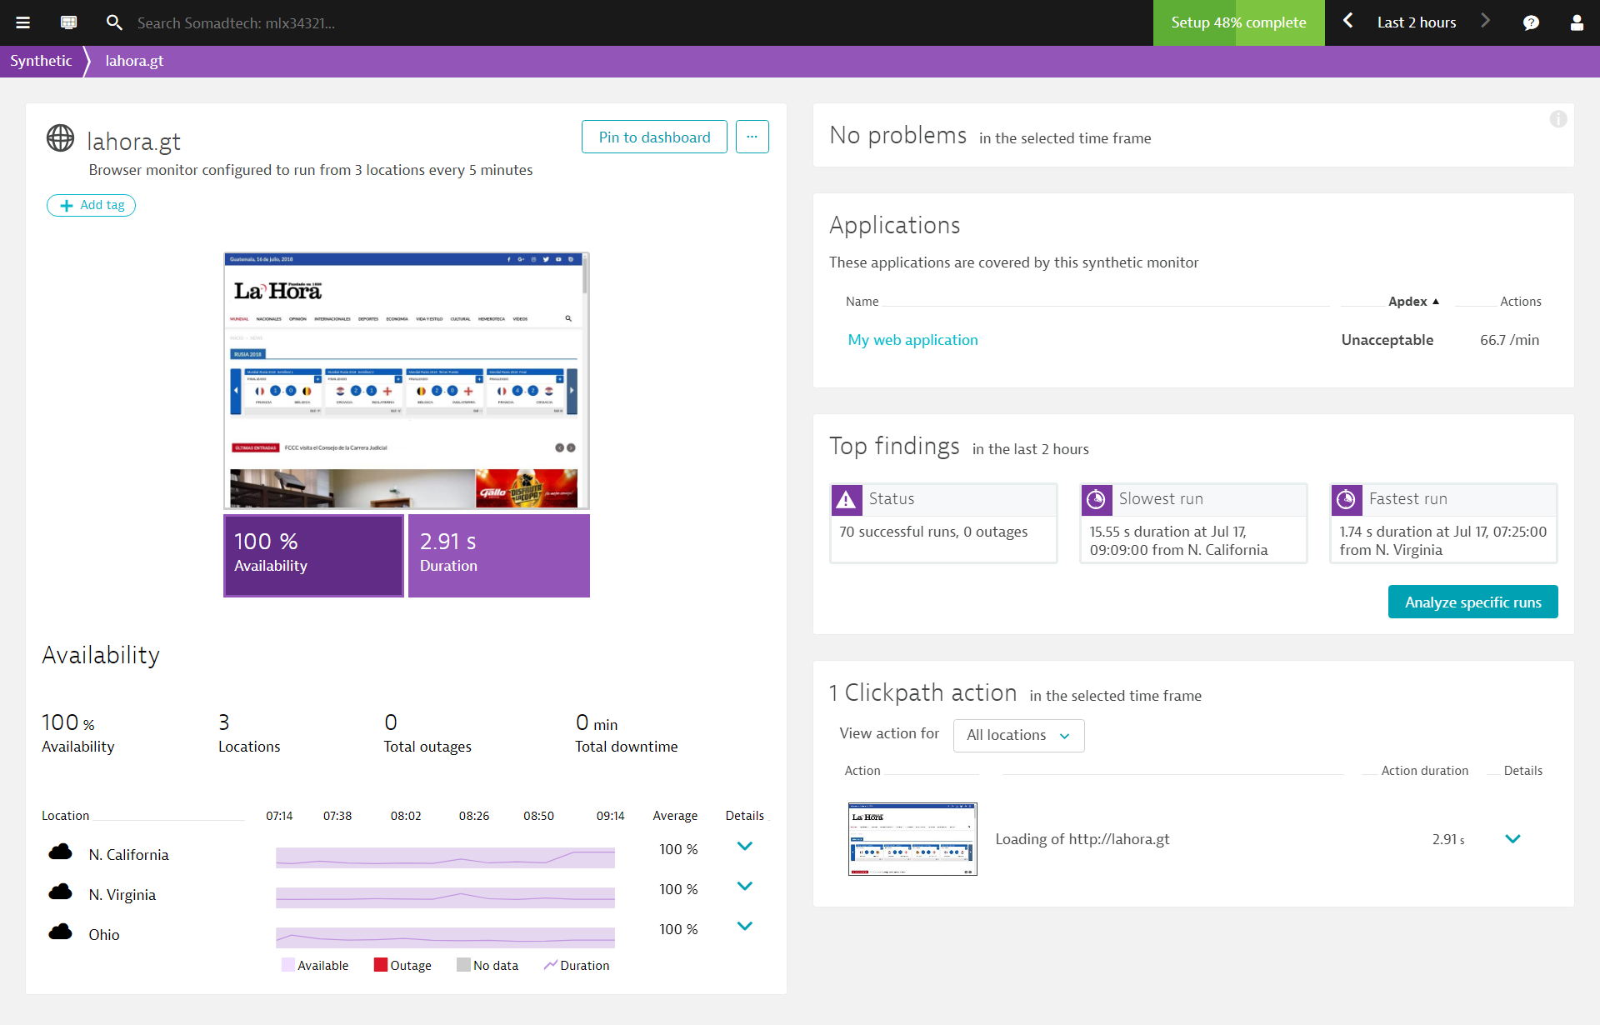Expand N. California location details

click(745, 847)
